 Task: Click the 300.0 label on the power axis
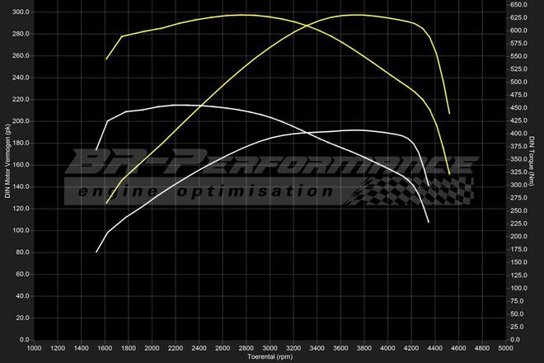(20, 12)
